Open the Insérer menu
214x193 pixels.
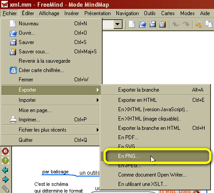[x=71, y=13]
